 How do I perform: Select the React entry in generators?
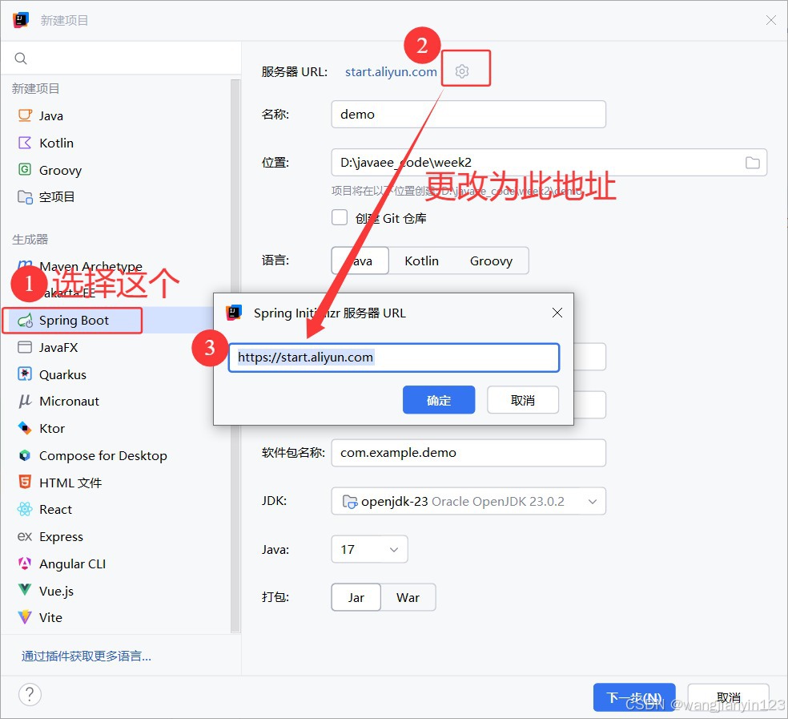(x=55, y=509)
